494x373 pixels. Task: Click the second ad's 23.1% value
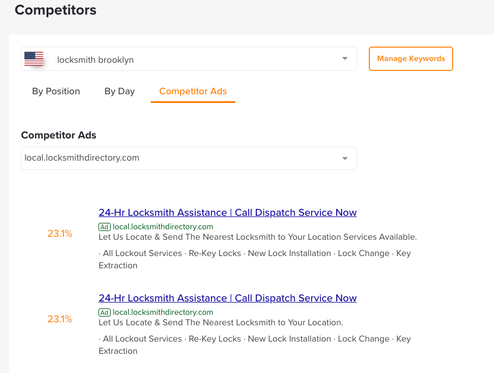pos(60,319)
